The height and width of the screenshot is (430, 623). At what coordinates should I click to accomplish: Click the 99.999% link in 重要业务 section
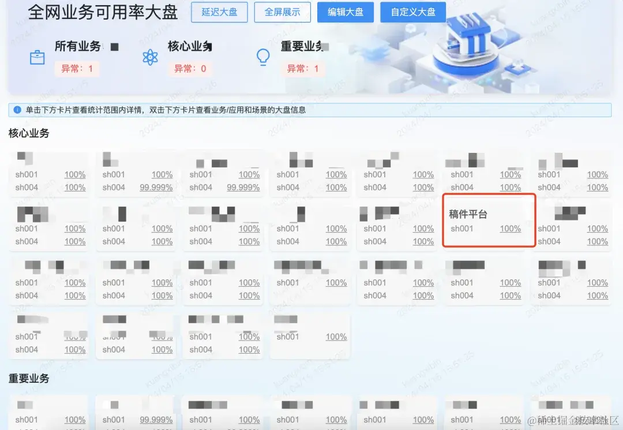(156, 420)
